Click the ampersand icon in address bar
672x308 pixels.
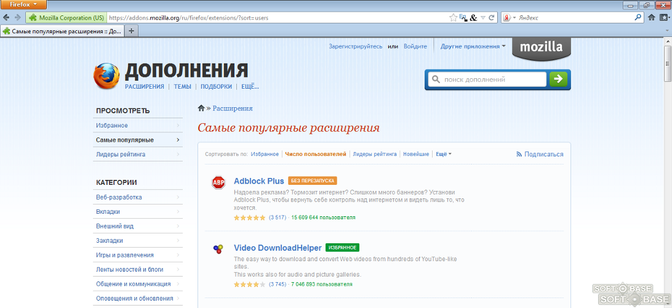tap(473, 18)
